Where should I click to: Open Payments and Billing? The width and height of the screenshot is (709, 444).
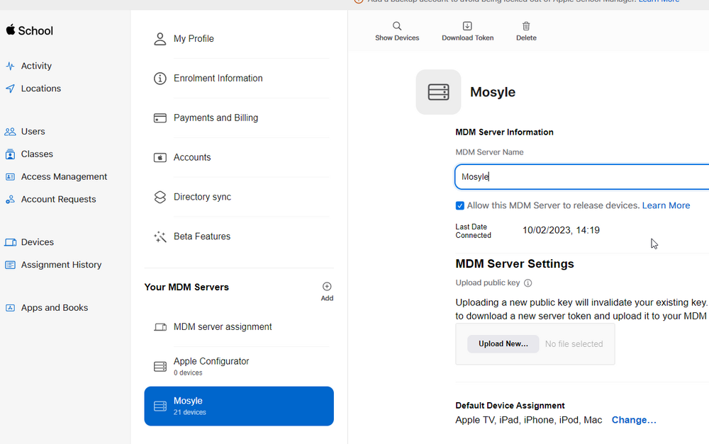(x=216, y=118)
